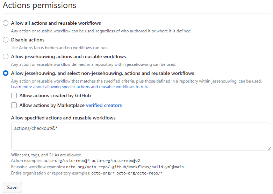Tick the 'Allow actions by Marketplace' checkbox
This screenshot has width=273, height=194.
14,105
